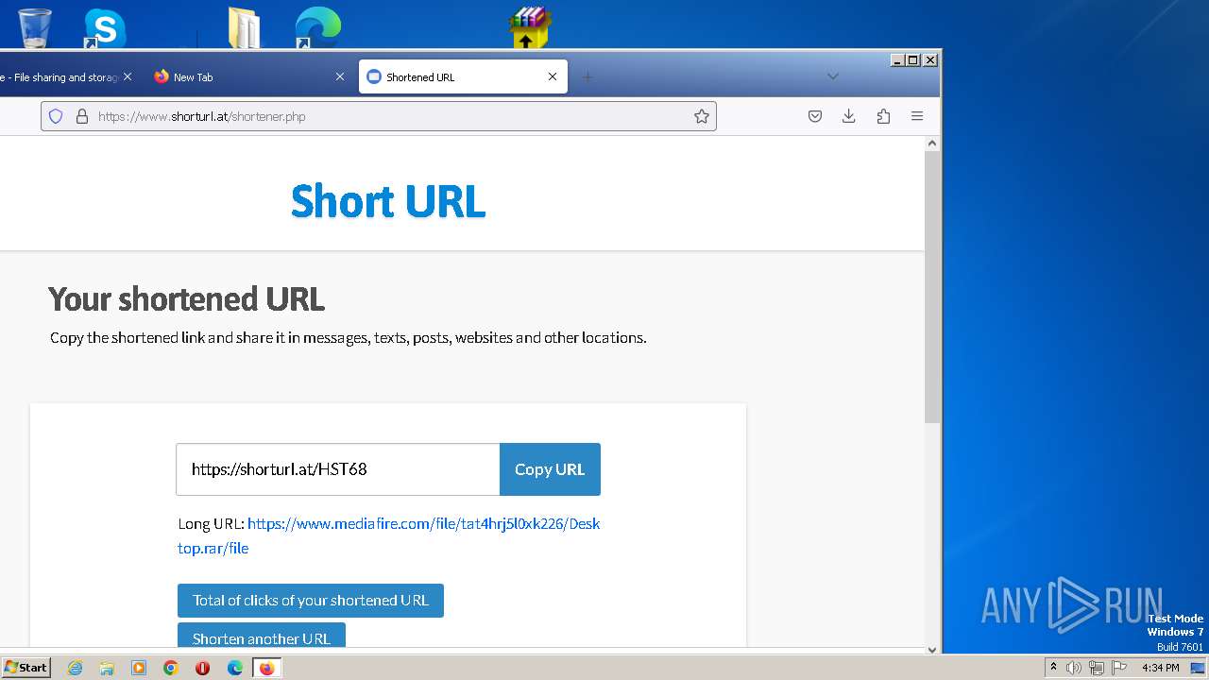Close the Shortened URL tab
This screenshot has width=1209, height=680.
click(x=553, y=77)
